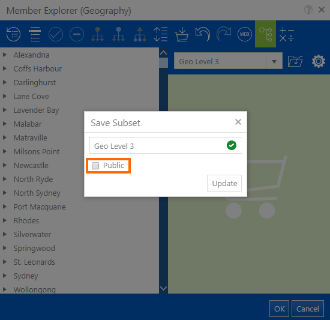Click the MDX editor icon

click(x=245, y=34)
